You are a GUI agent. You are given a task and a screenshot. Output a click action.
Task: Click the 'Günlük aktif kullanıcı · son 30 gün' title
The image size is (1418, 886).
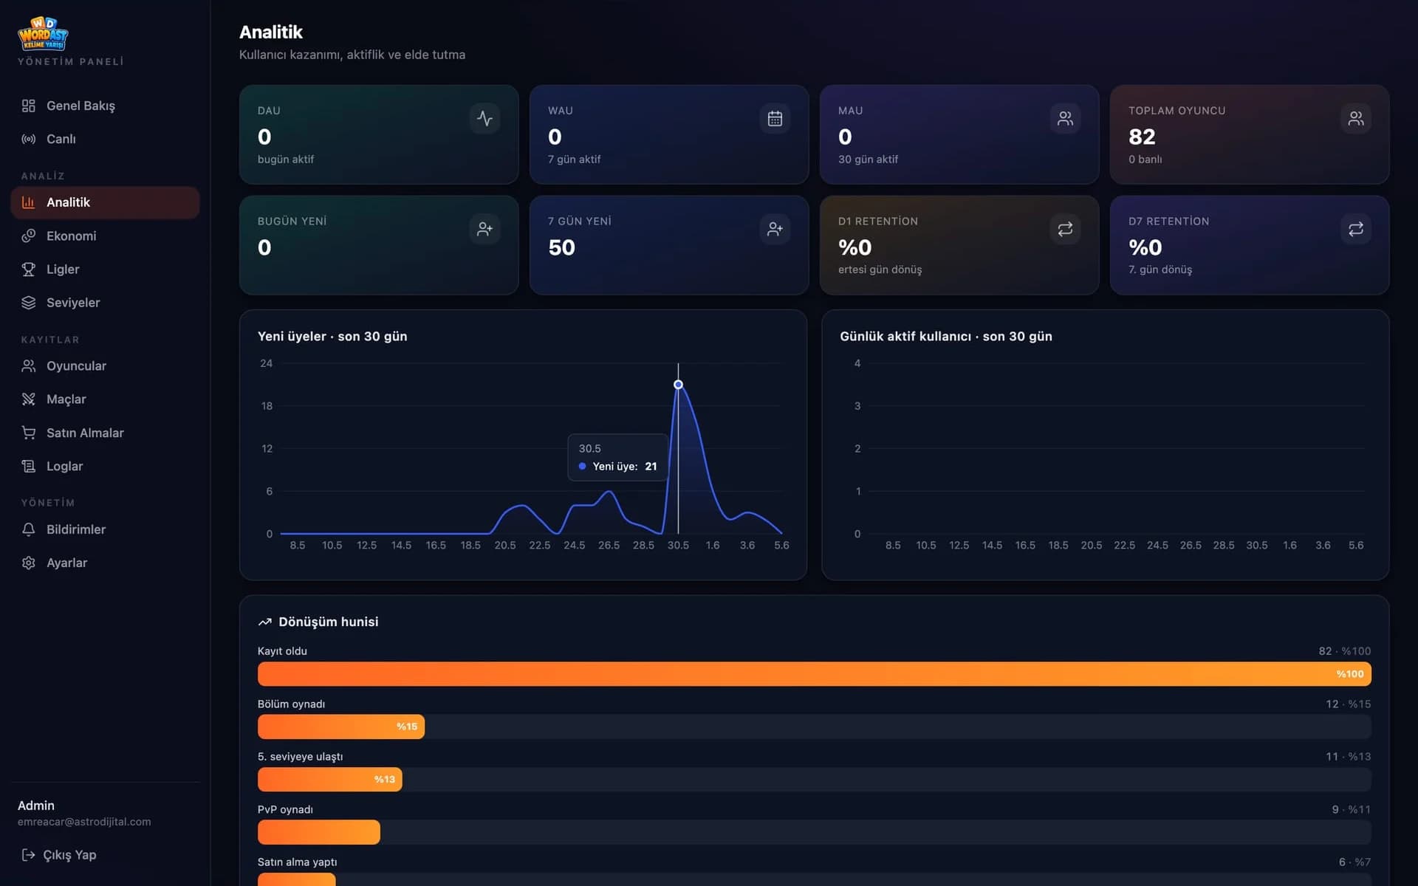[x=945, y=336]
